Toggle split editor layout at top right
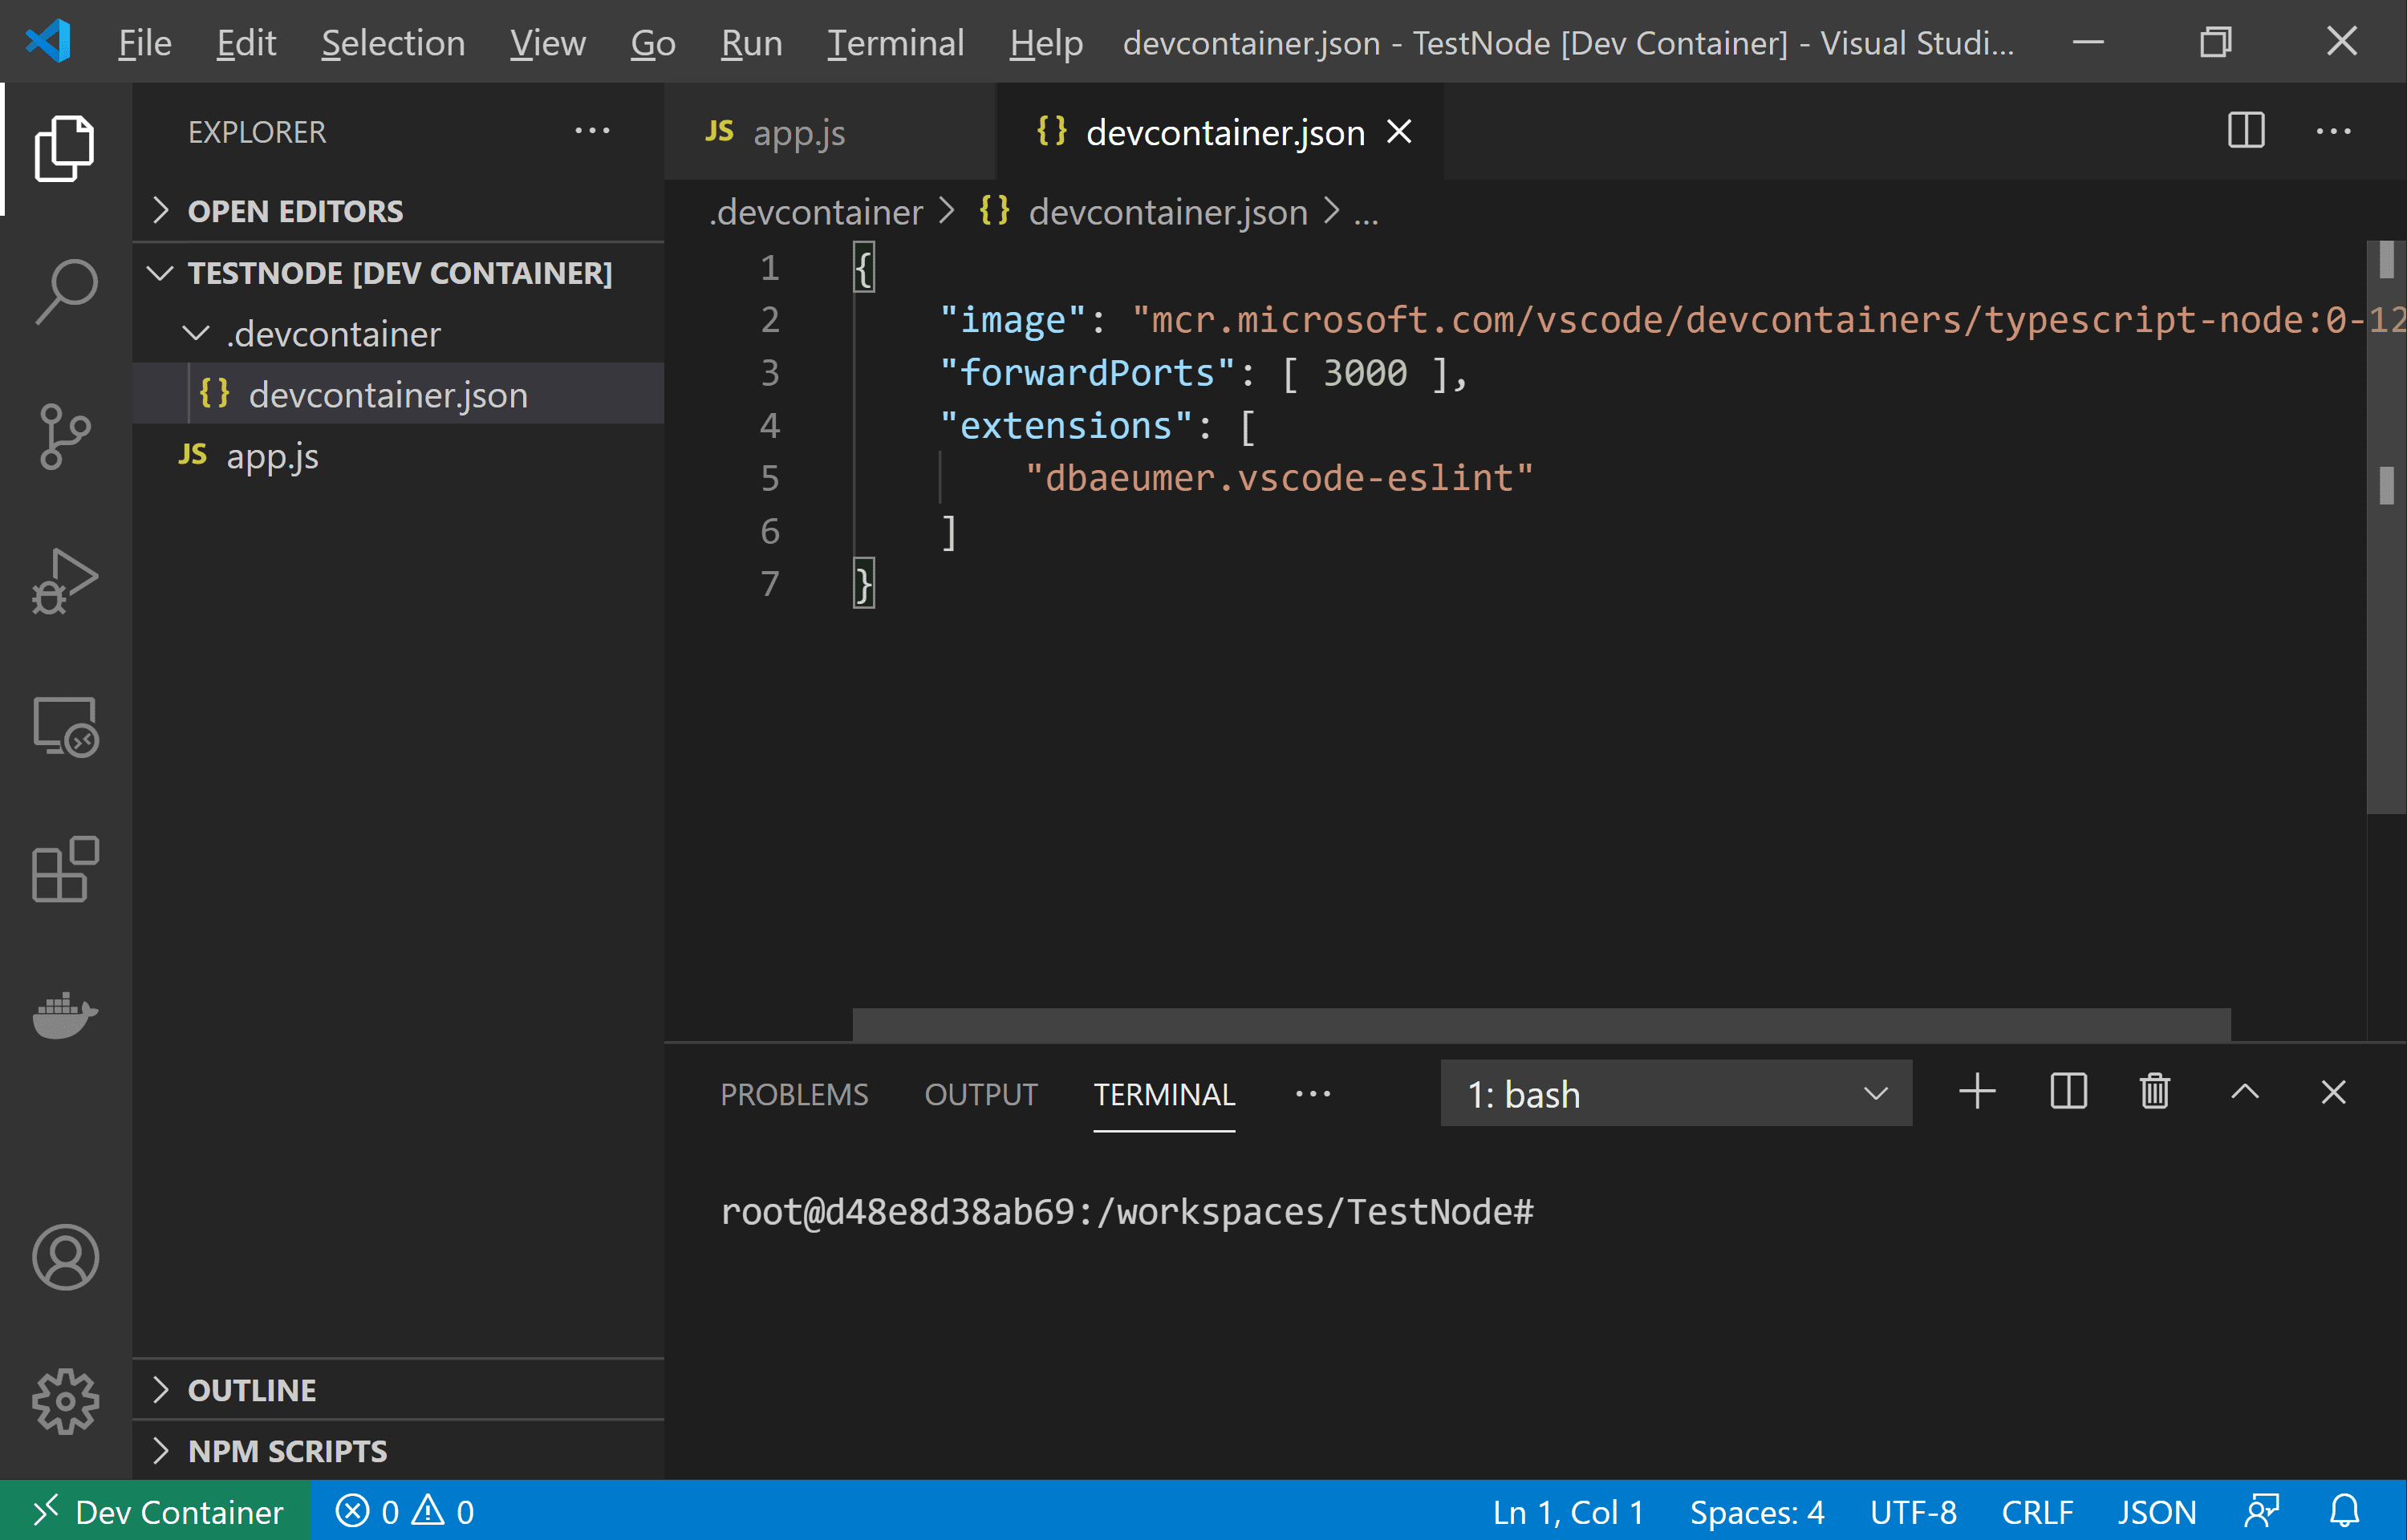The image size is (2407, 1540). click(x=2245, y=130)
